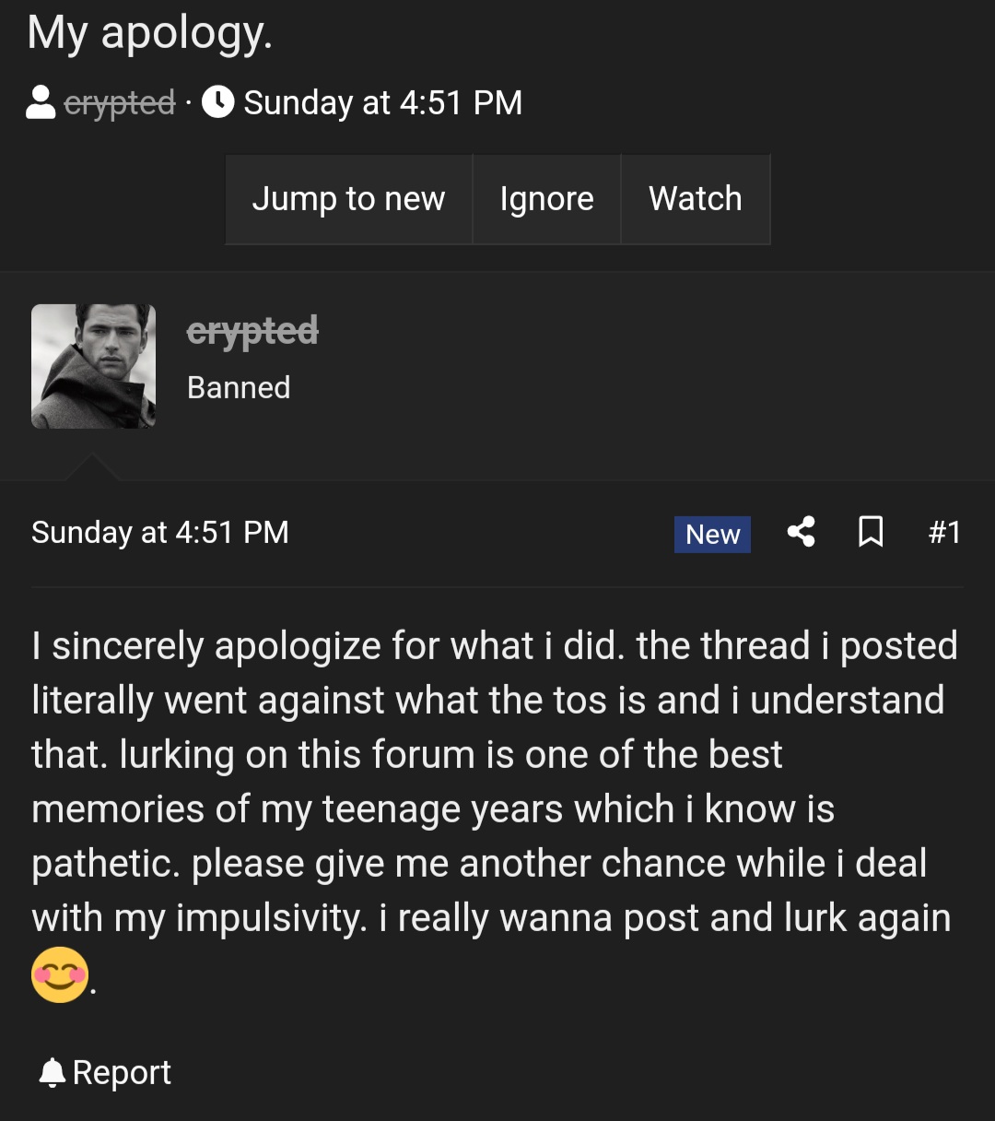995x1121 pixels.
Task: Select the Watch tab in the action bar
Action: tap(695, 199)
